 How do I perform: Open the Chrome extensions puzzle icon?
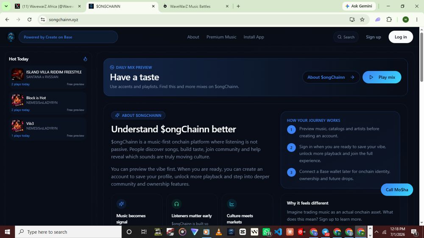click(389, 19)
